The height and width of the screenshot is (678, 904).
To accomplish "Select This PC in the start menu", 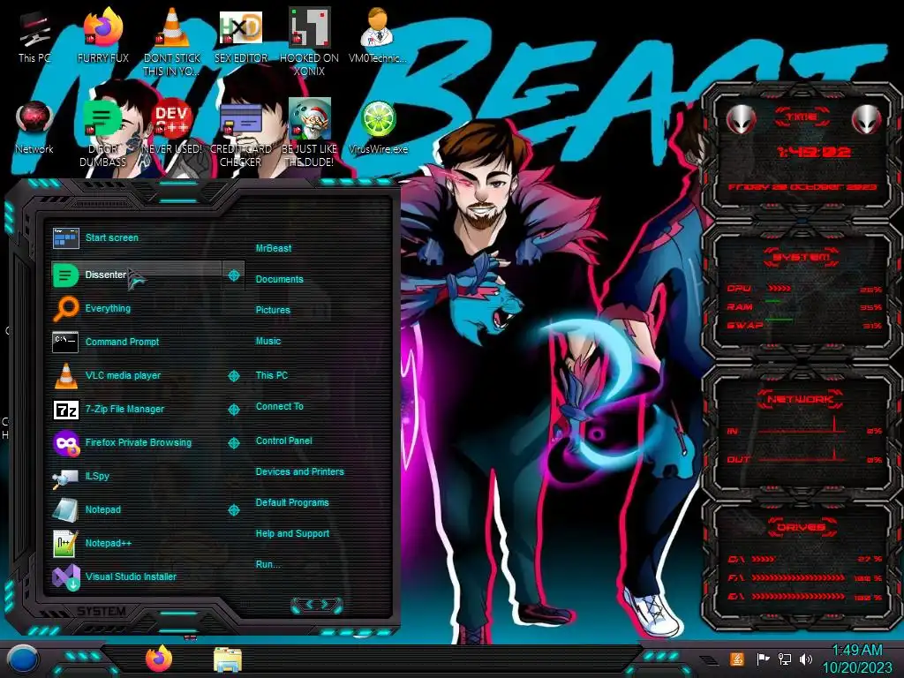I will 272,375.
